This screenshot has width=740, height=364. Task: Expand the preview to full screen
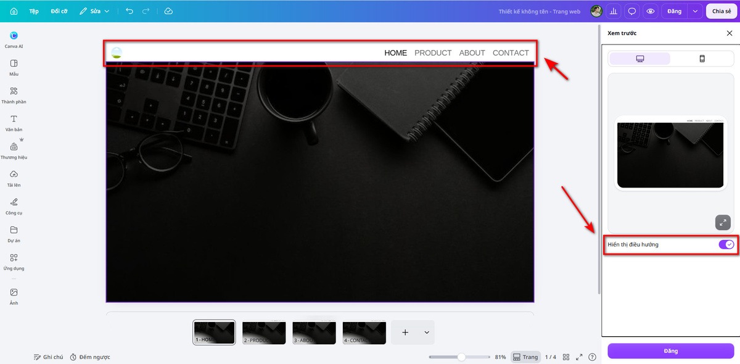pos(723,222)
